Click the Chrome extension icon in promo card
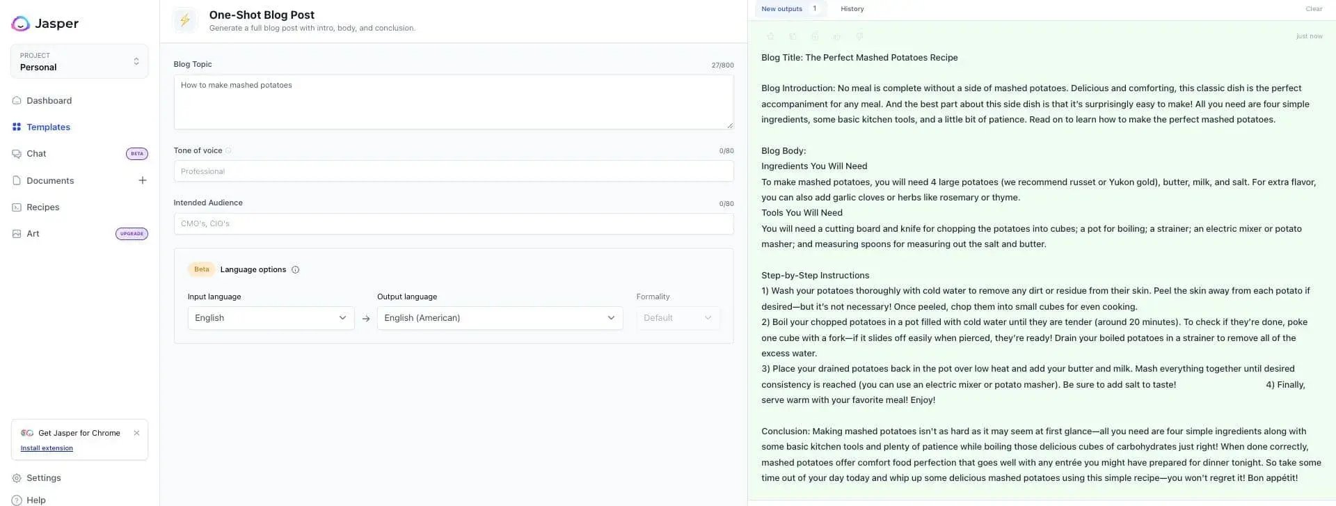Image resolution: width=1336 pixels, height=506 pixels. coord(27,433)
